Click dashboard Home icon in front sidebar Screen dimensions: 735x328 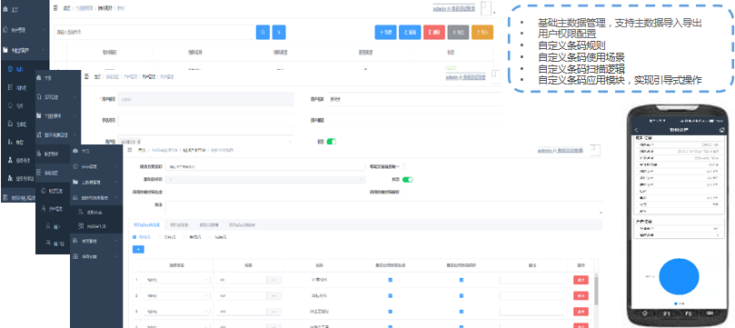pos(75,152)
